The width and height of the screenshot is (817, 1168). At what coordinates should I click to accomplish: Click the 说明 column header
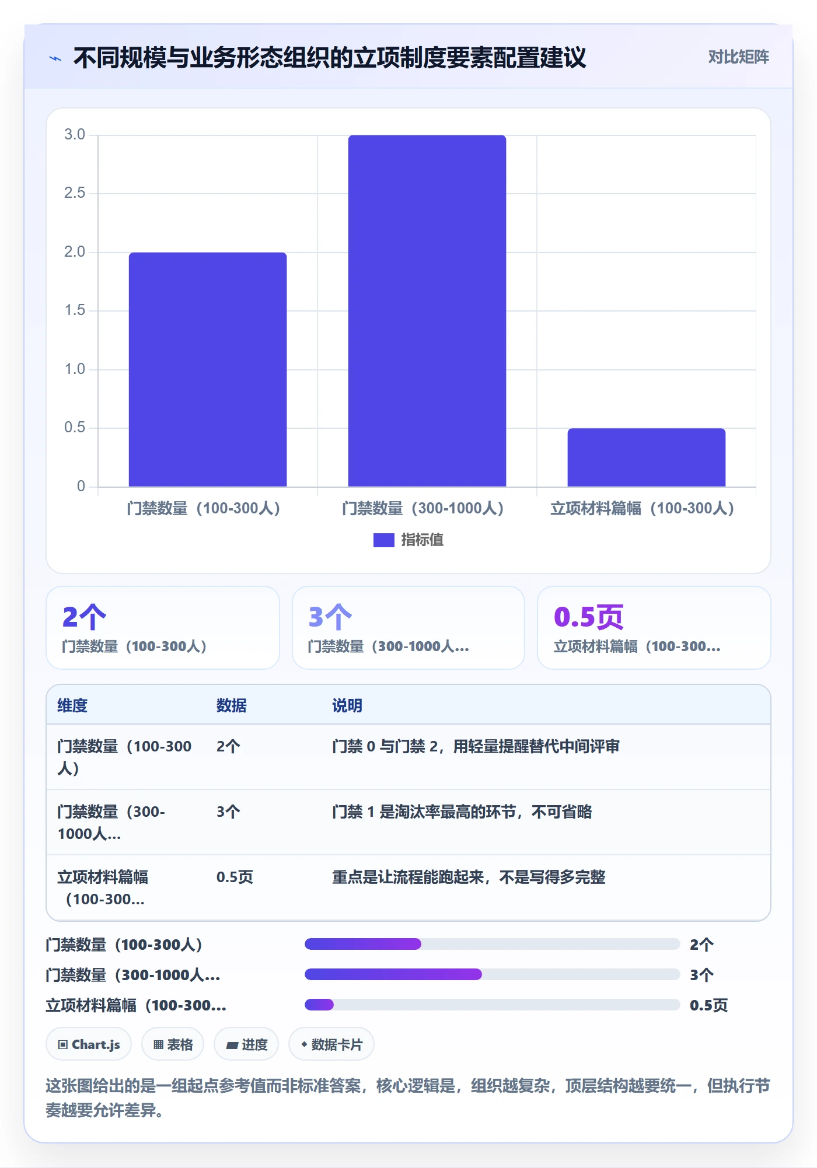[347, 705]
